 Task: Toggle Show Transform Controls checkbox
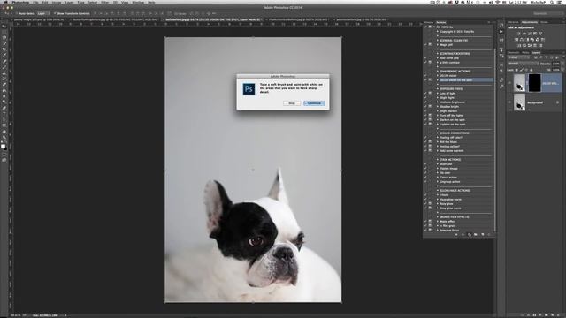55,14
